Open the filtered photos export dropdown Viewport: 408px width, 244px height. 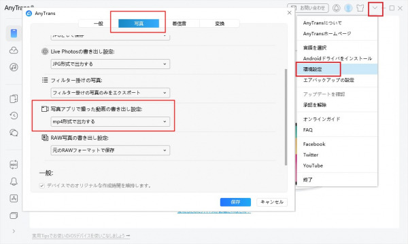click(110, 93)
